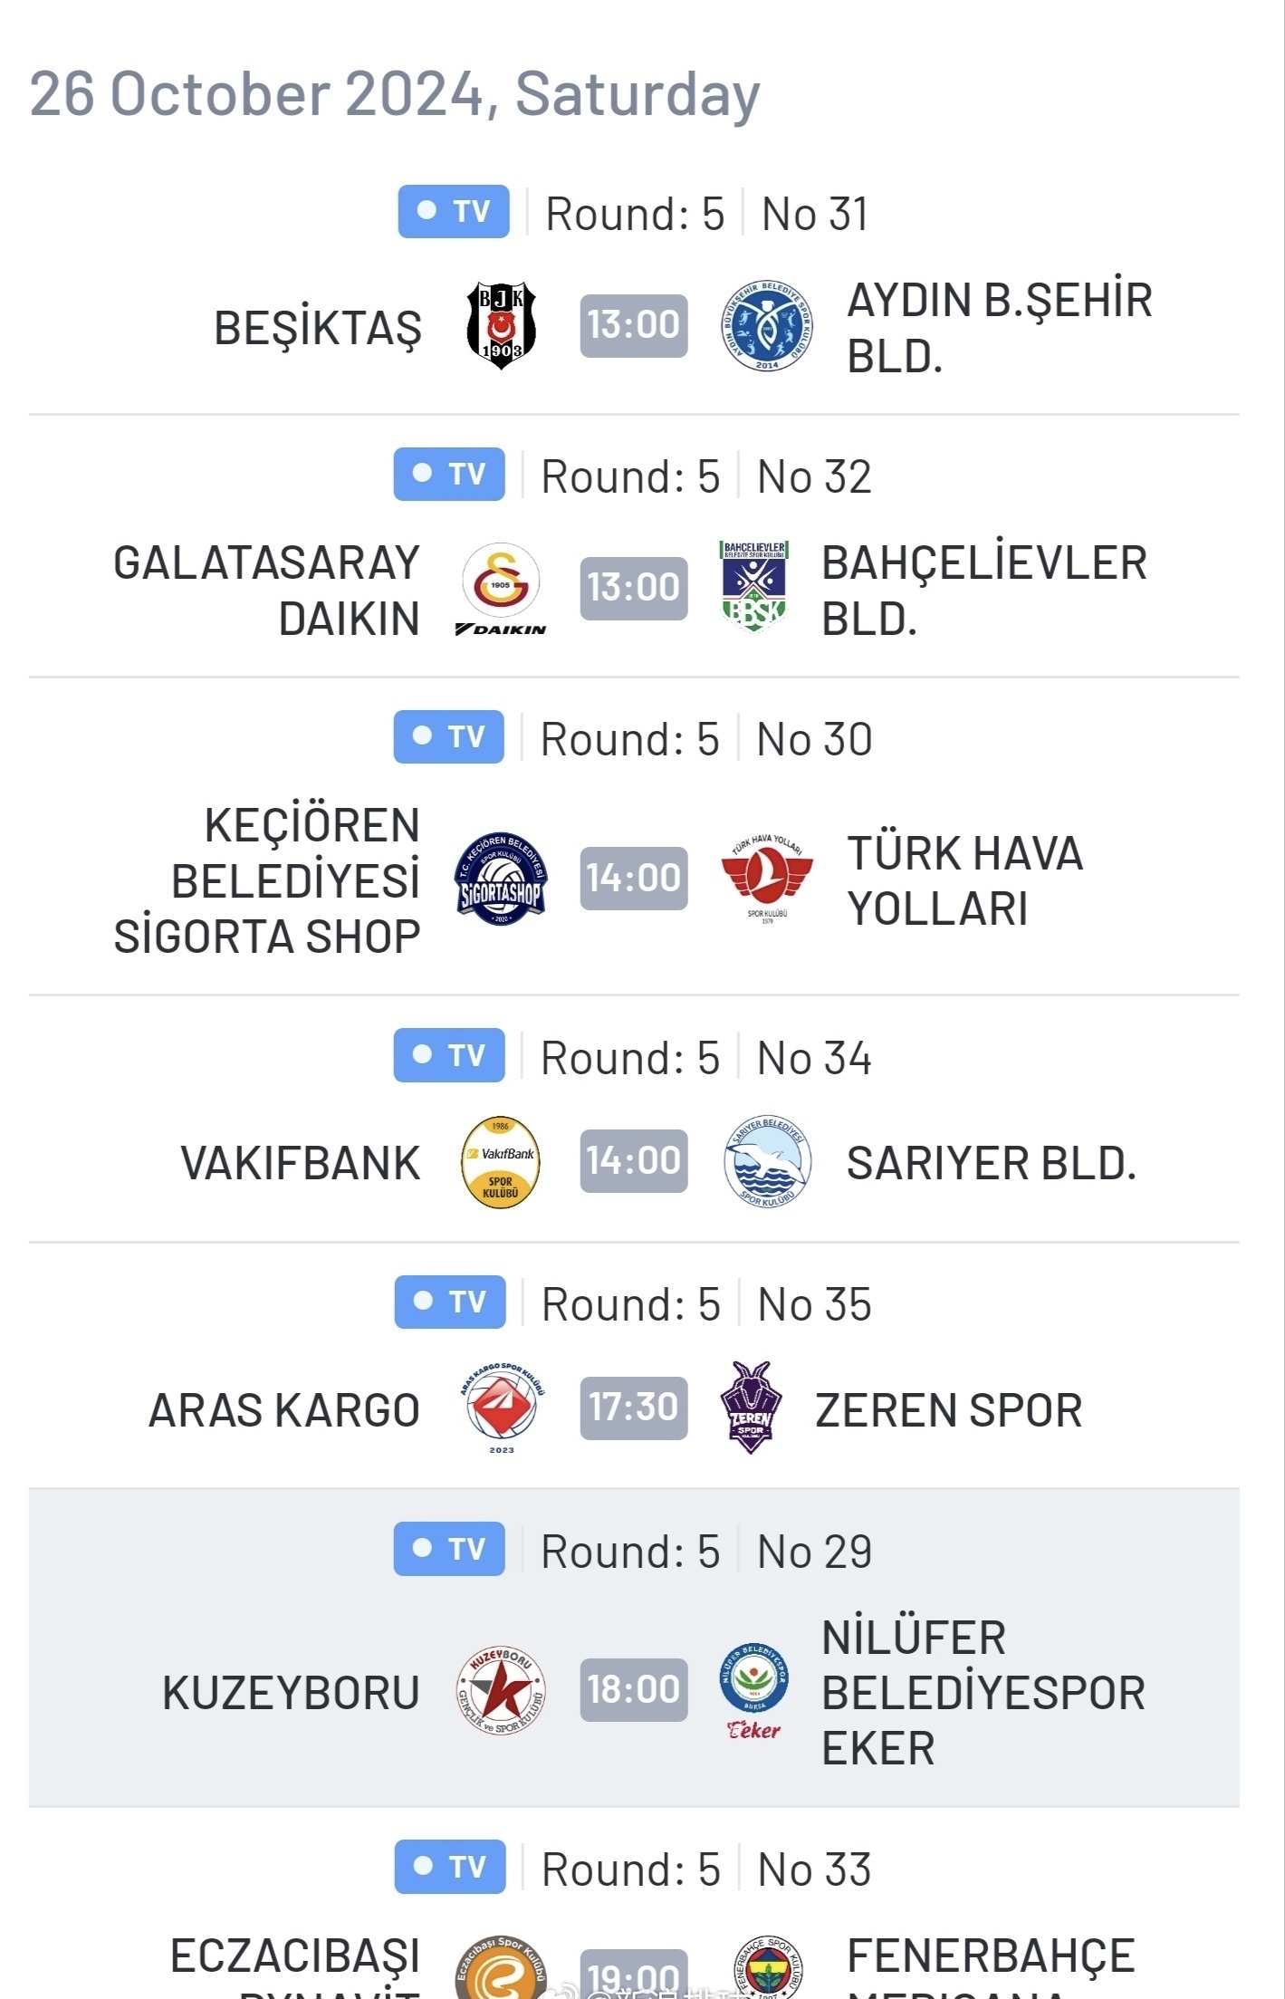Select the 18:00 Kuzeyboru match time
Image resolution: width=1285 pixels, height=1999 pixels.
tap(634, 1690)
